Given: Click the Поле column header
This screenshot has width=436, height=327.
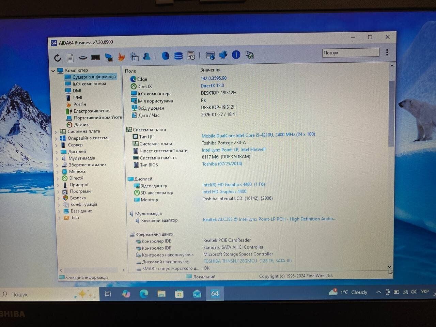Looking at the screenshot, I should click(x=130, y=71).
